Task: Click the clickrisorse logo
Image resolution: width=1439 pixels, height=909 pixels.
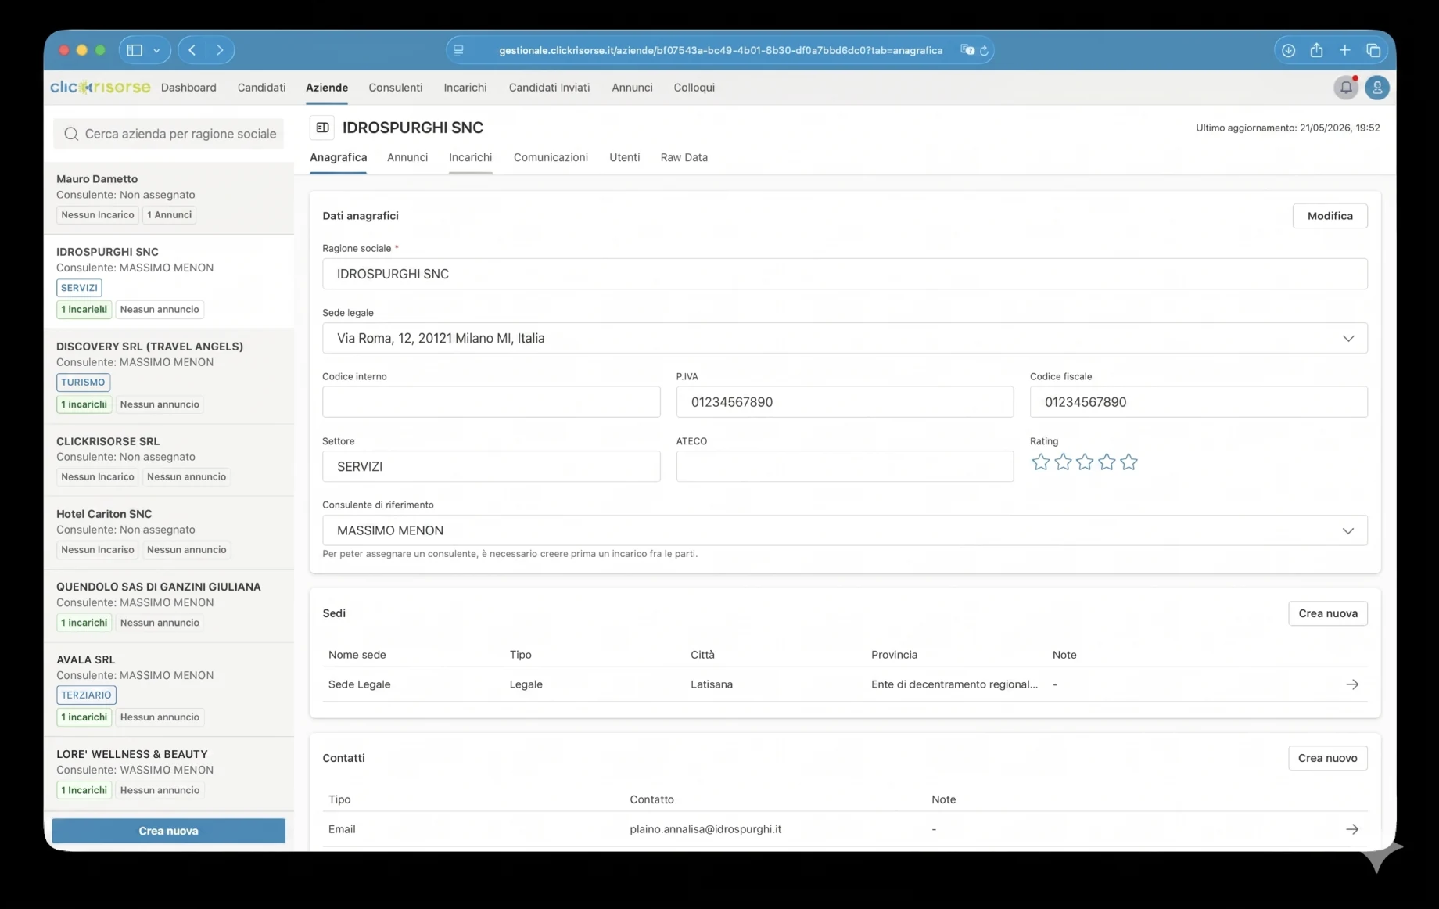Action: [100, 87]
